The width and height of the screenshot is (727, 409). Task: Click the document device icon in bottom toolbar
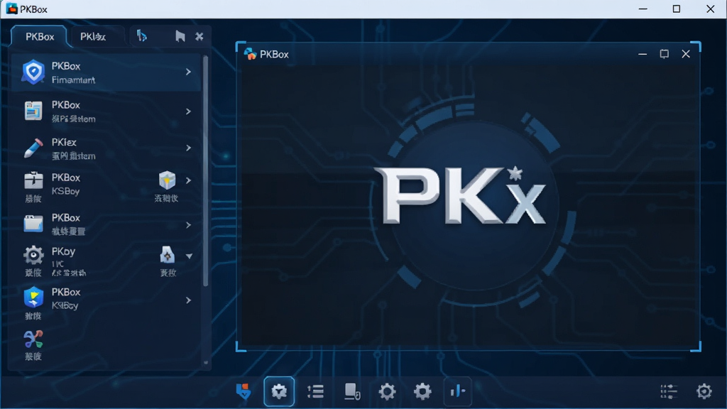click(x=352, y=391)
